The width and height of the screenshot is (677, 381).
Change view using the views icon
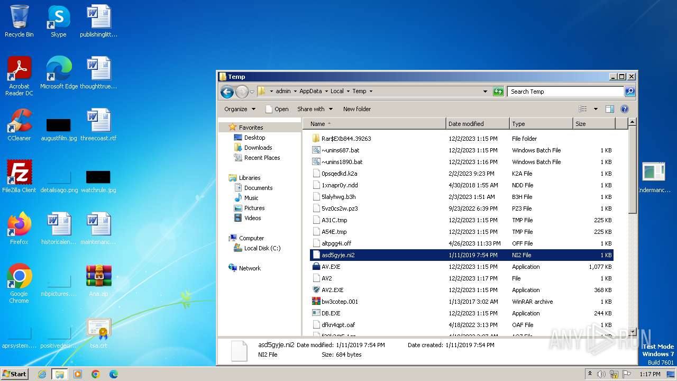tap(583, 109)
